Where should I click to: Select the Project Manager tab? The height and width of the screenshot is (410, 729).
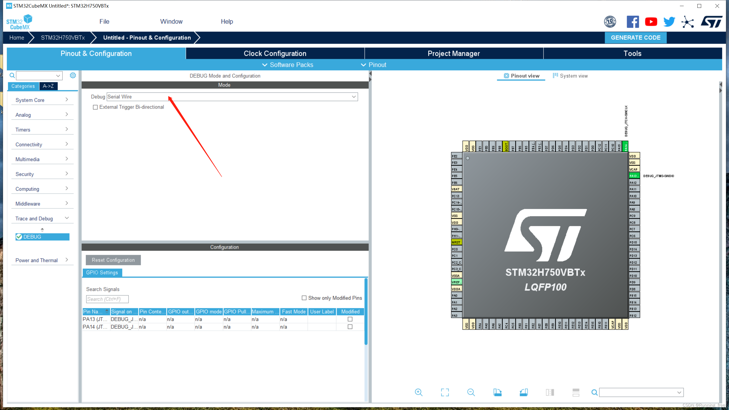[454, 53]
